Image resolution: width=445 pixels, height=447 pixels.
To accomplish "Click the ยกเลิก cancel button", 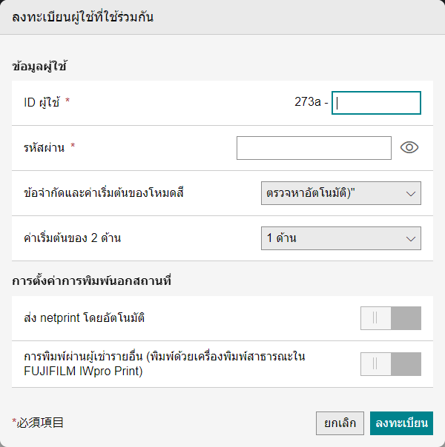I will 340,423.
